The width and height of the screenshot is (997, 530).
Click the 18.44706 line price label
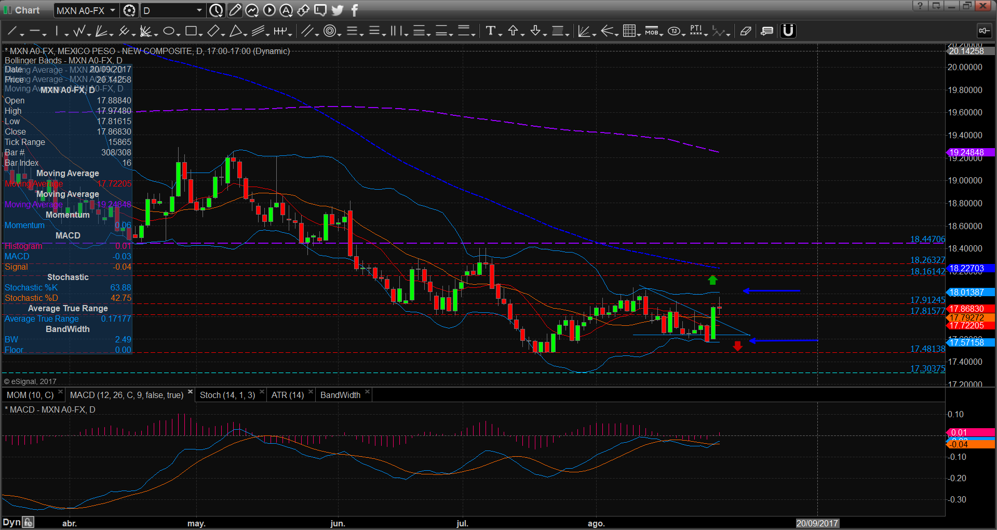click(x=927, y=239)
